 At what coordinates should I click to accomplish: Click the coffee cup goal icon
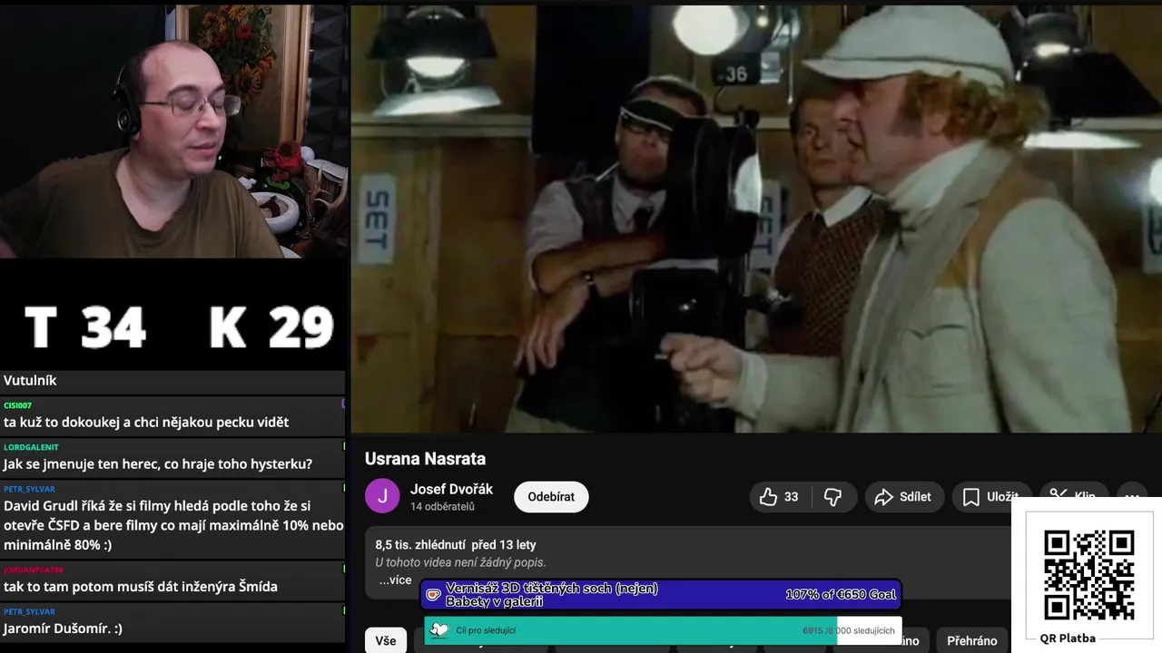point(434,595)
